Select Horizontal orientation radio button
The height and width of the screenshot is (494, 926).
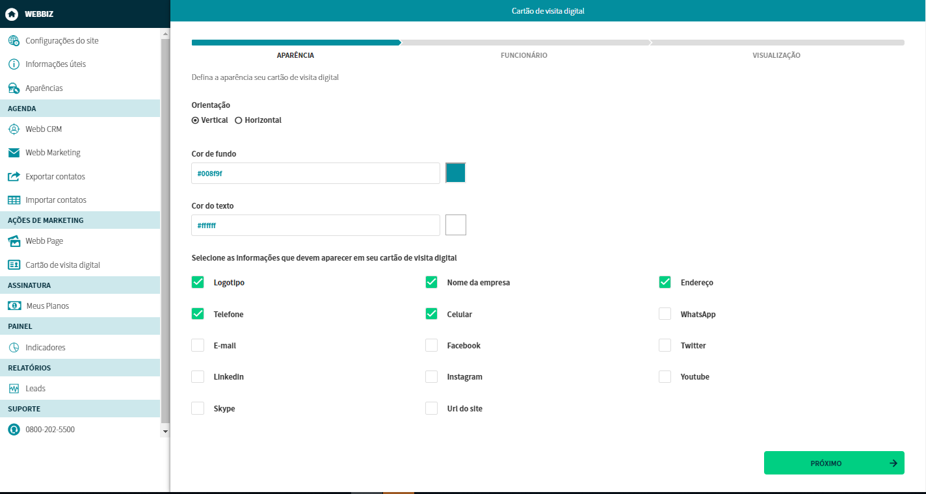coord(239,120)
